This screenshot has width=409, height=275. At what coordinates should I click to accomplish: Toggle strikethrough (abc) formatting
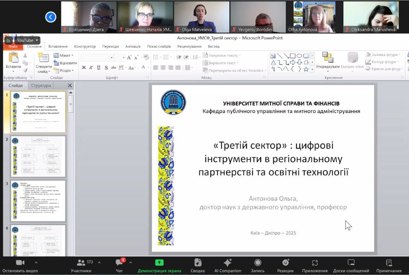pos(114,68)
